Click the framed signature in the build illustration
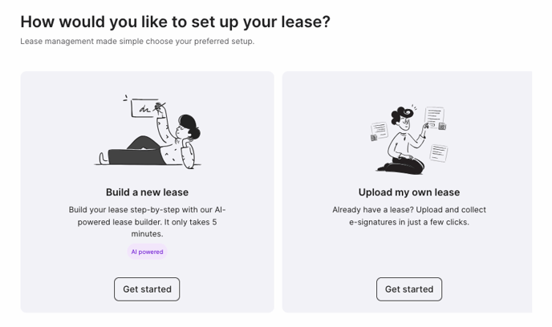The image size is (552, 327). (144, 108)
